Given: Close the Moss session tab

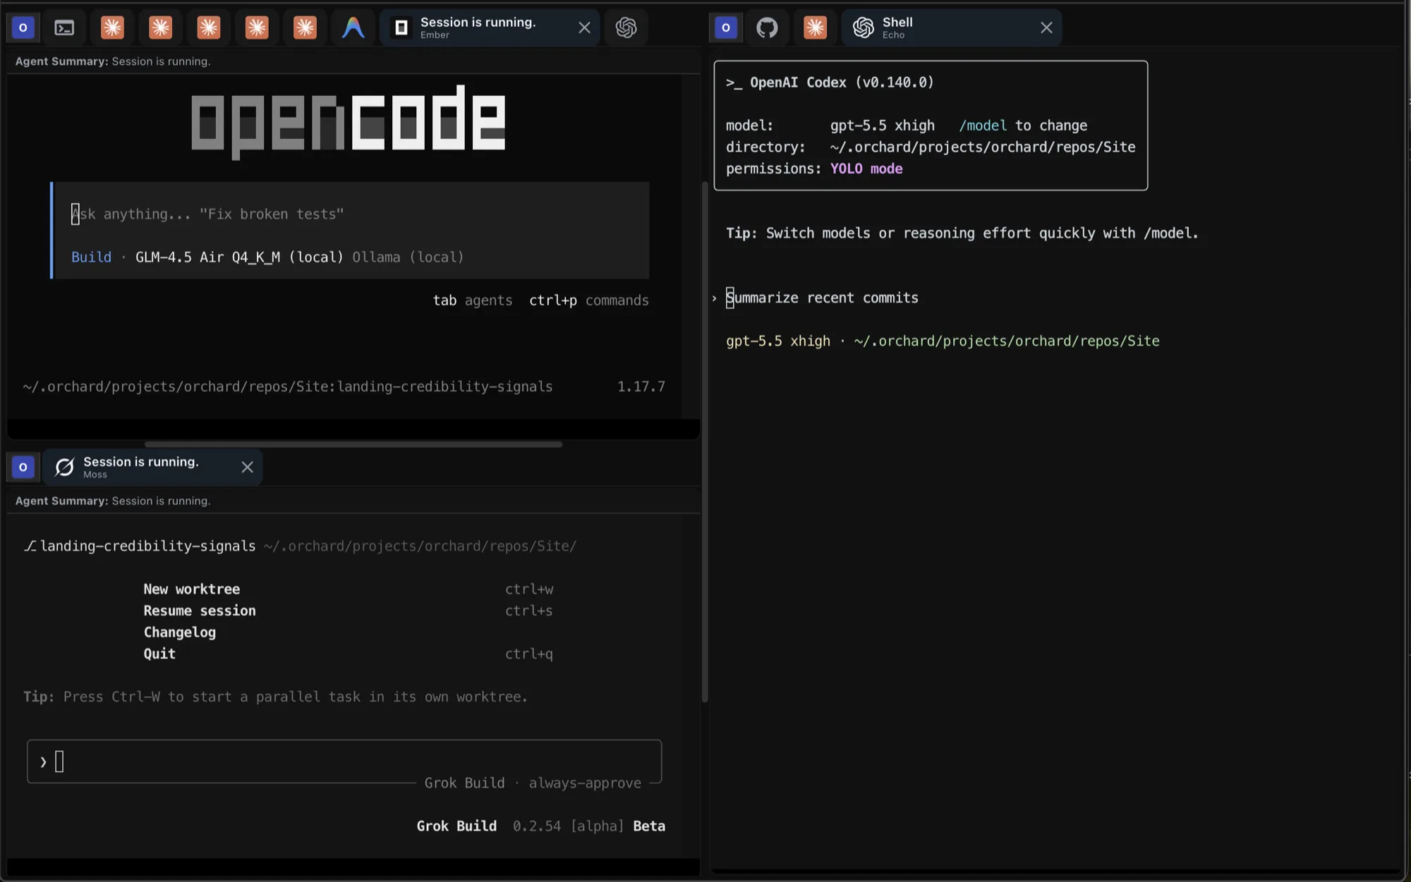Looking at the screenshot, I should (x=247, y=467).
